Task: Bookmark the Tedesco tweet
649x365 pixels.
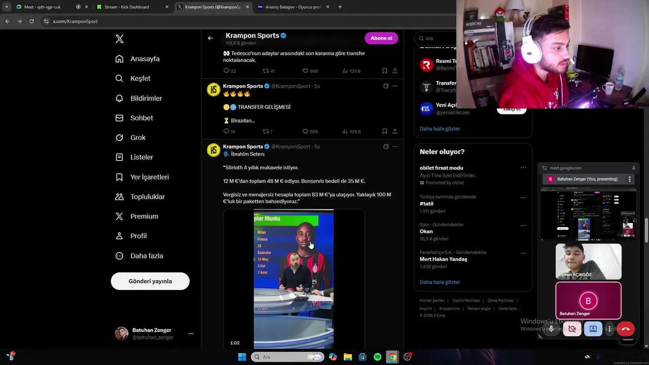Action: click(x=385, y=71)
